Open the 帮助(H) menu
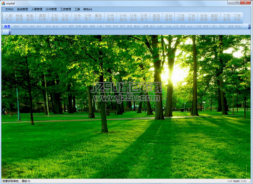This screenshot has height=184, width=253. point(87,9)
